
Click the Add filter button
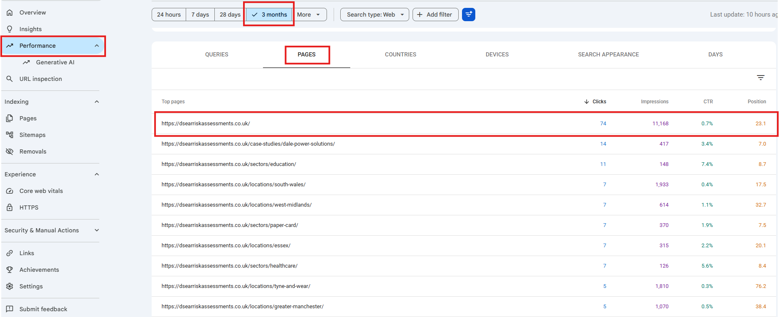point(435,15)
